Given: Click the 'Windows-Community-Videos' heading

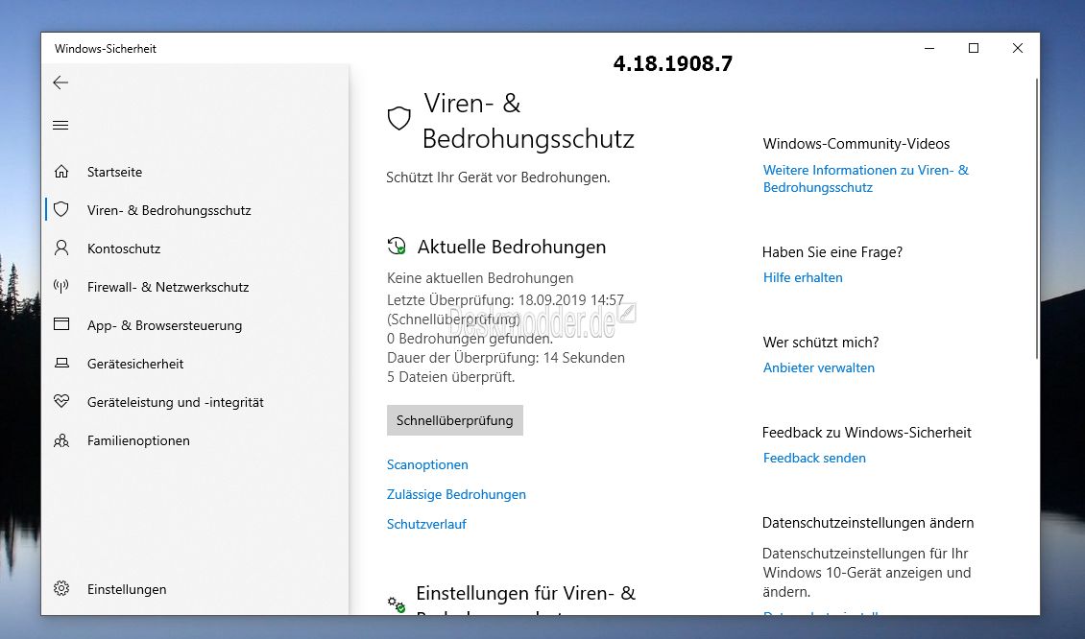Looking at the screenshot, I should tap(856, 144).
